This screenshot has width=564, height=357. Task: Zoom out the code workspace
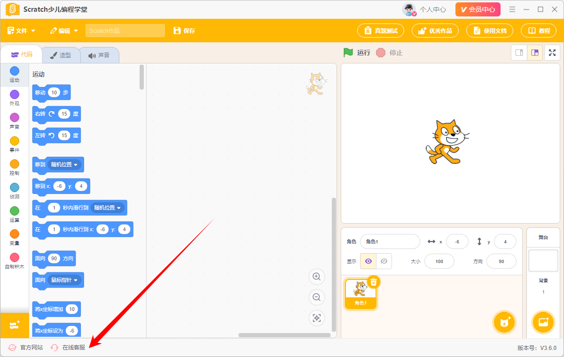[317, 297]
